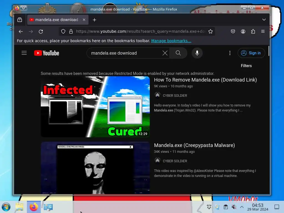Search with your voice microphone button
The image size is (284, 213).
tap(197, 53)
